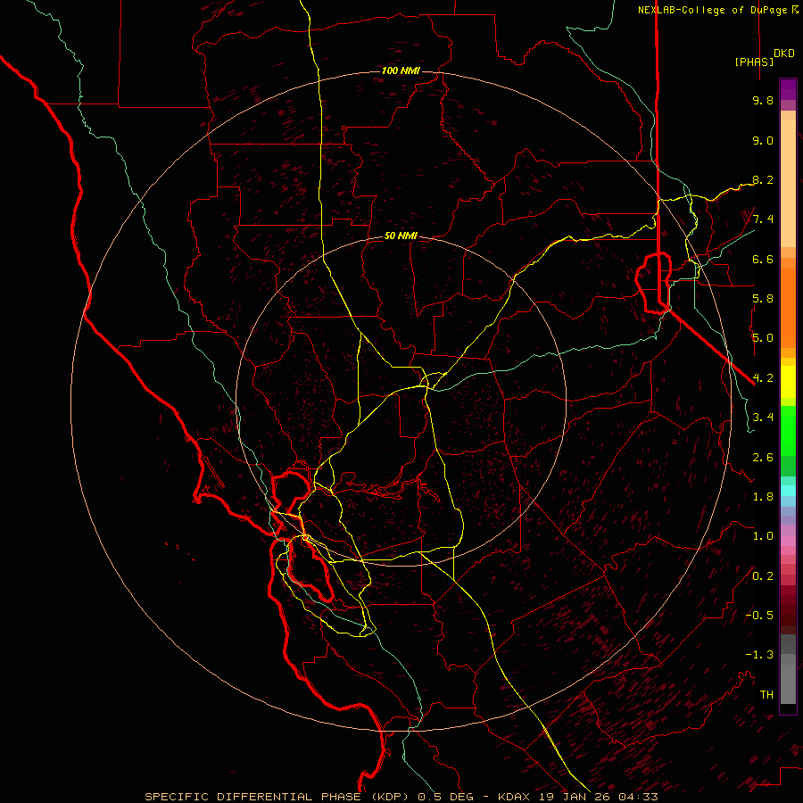
Task: Click the NEXLAB-College of DuPage watermark
Action: [x=717, y=10]
